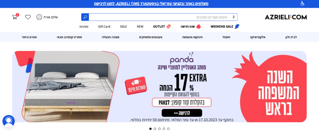Open the OUTLET menu item
The height and width of the screenshot is (134, 319).
(x=162, y=27)
